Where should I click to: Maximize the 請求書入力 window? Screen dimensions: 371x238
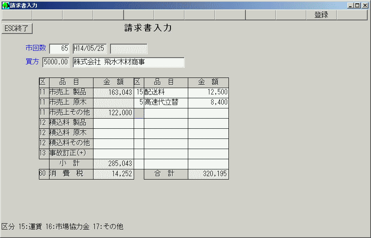[x=357, y=6]
